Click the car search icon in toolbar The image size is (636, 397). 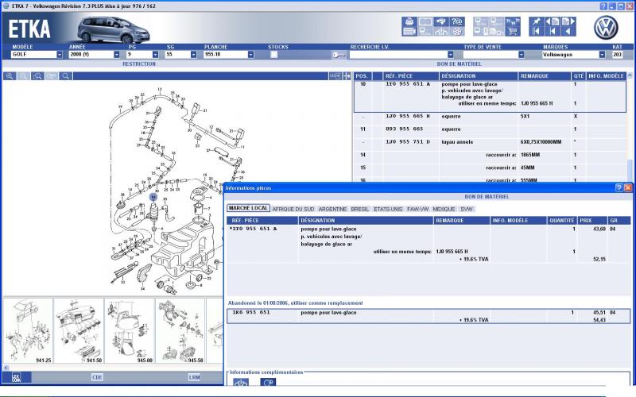(441, 21)
